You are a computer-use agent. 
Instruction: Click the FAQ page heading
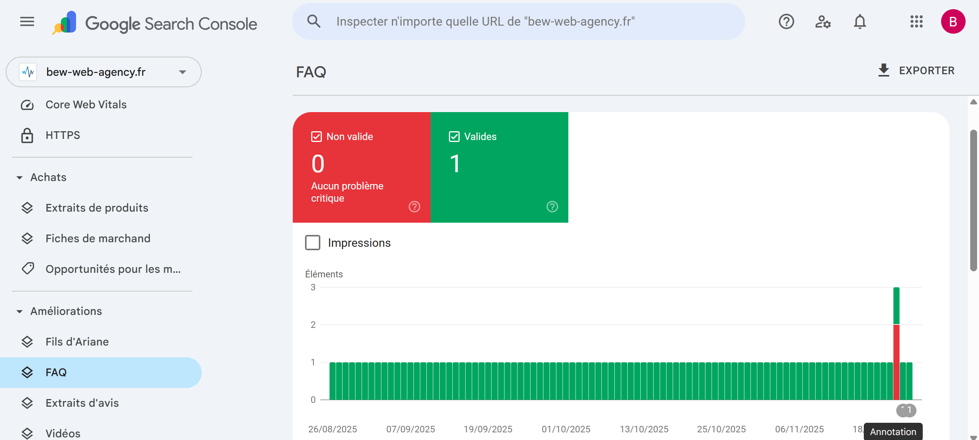[311, 72]
